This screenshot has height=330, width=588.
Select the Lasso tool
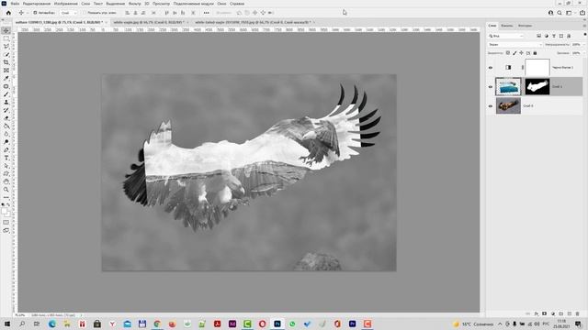point(6,47)
